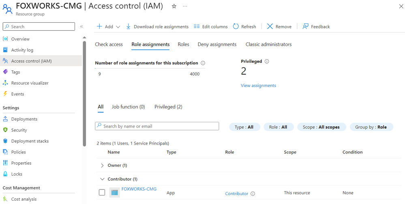The image size is (405, 204).
Task: Click the role assignments usage bar
Action: tap(150, 68)
